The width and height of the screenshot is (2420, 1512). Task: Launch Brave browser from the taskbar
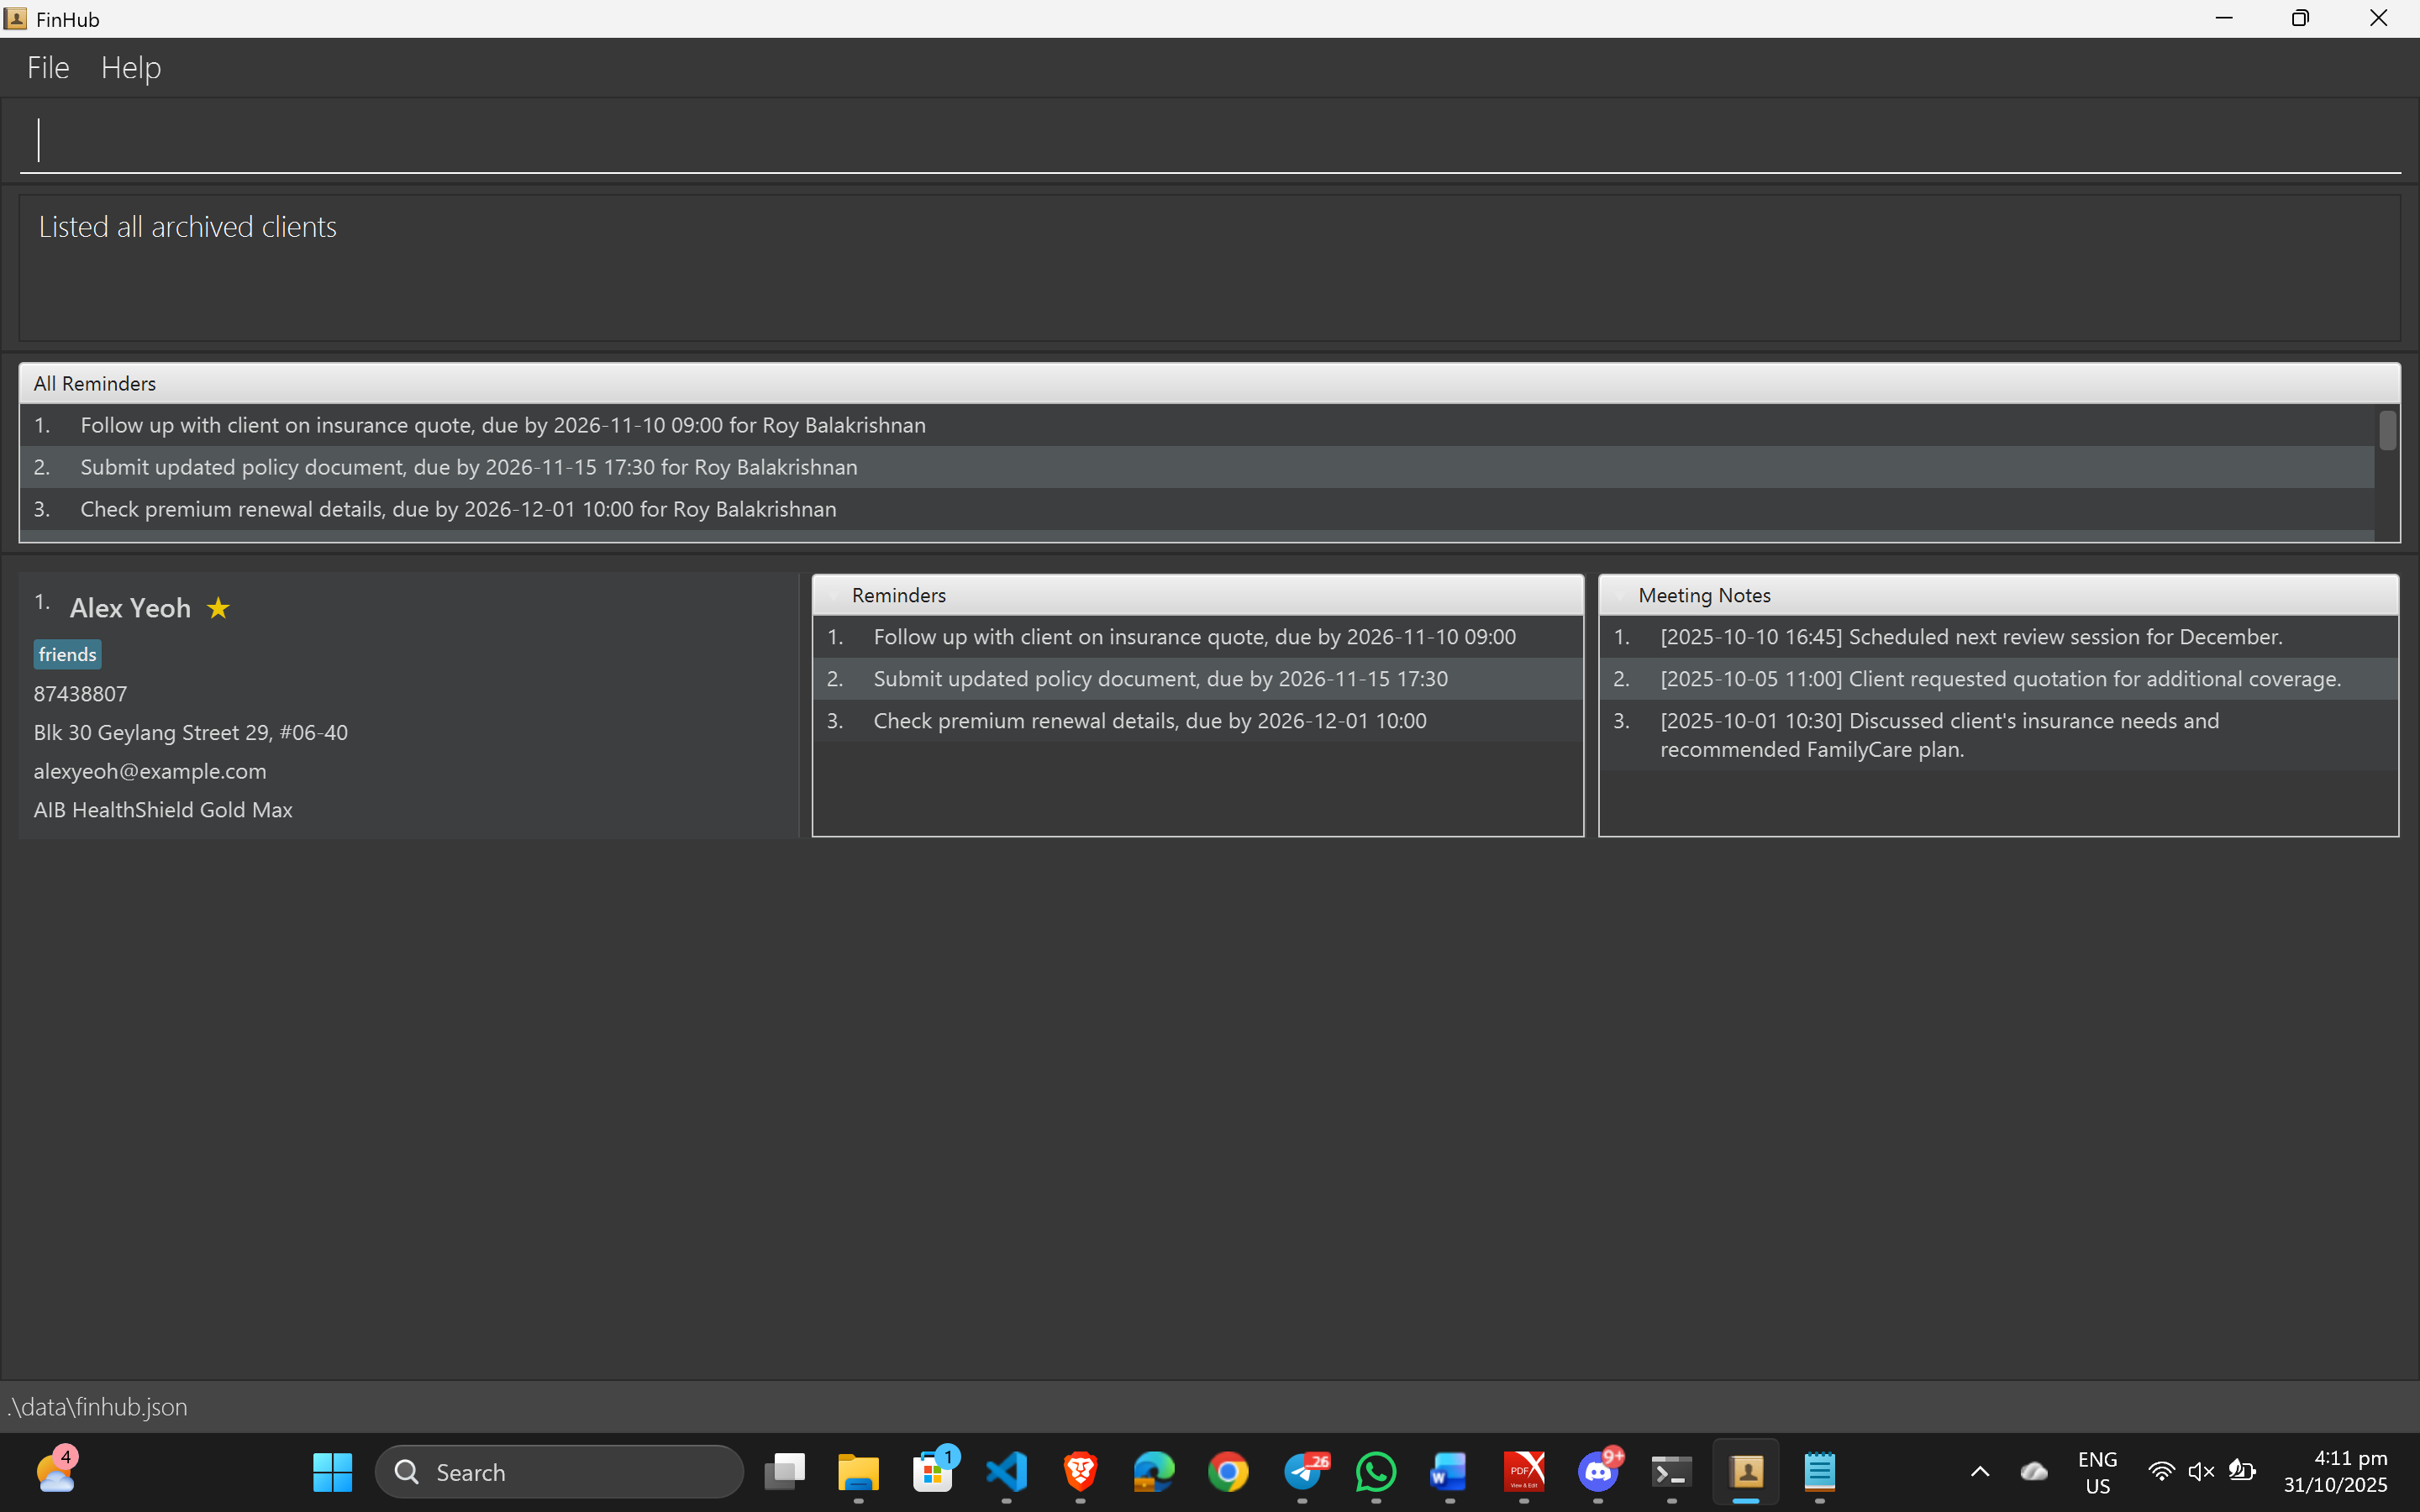[x=1080, y=1471]
